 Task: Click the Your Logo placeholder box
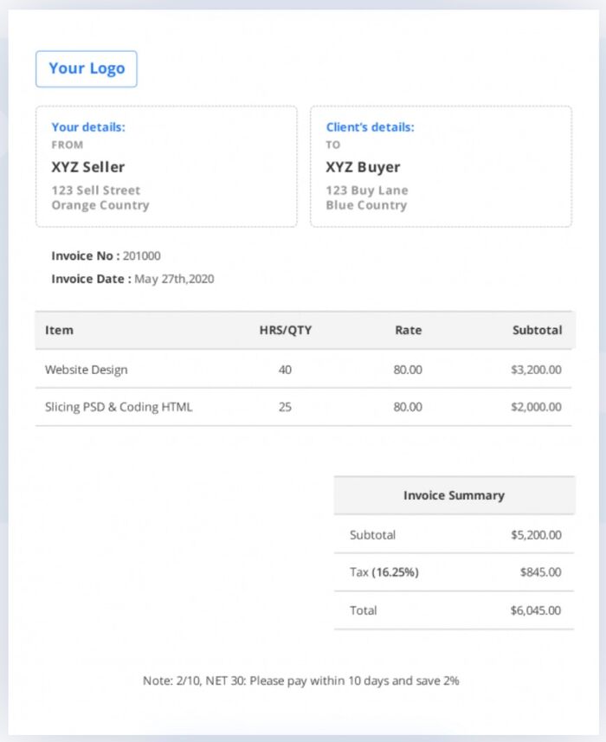(x=86, y=68)
